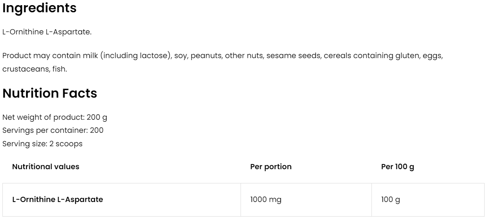Click the "Per portion" column header

click(x=271, y=167)
